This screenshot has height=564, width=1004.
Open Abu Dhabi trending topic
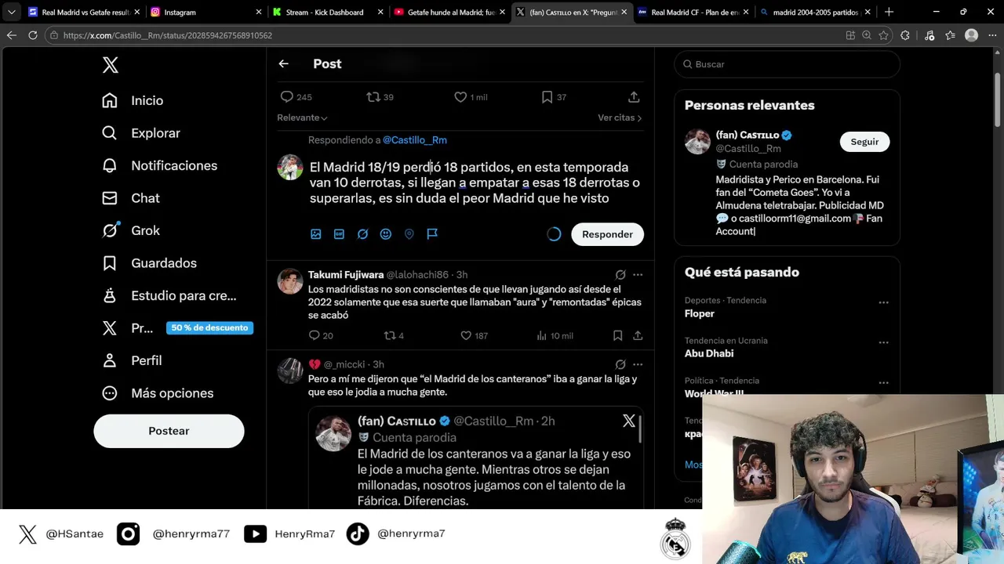pyautogui.click(x=709, y=353)
